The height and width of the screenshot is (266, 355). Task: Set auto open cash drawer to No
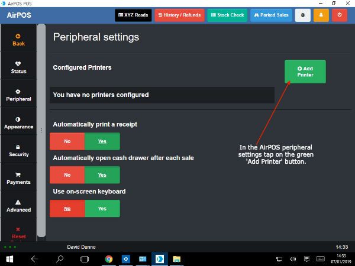click(x=67, y=175)
